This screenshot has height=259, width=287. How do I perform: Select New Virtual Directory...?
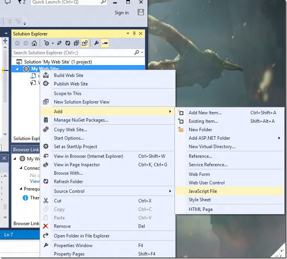230,147
